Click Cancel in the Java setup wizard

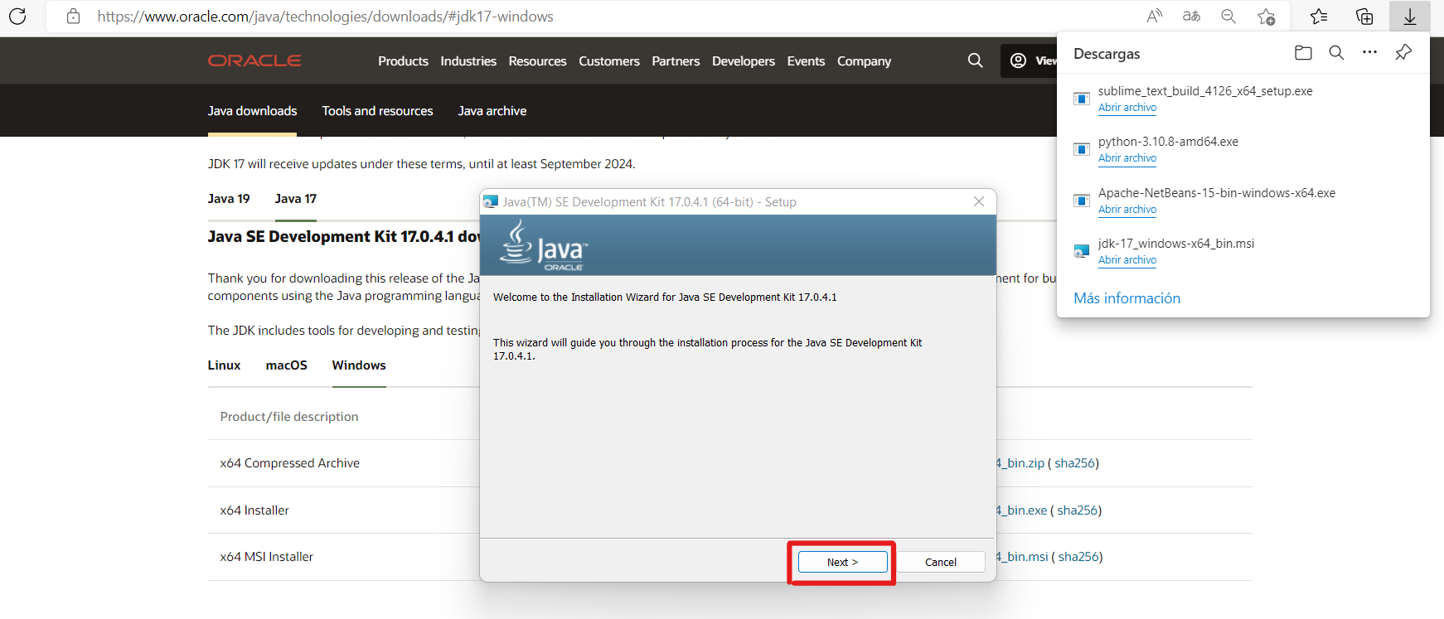pyautogui.click(x=940, y=562)
